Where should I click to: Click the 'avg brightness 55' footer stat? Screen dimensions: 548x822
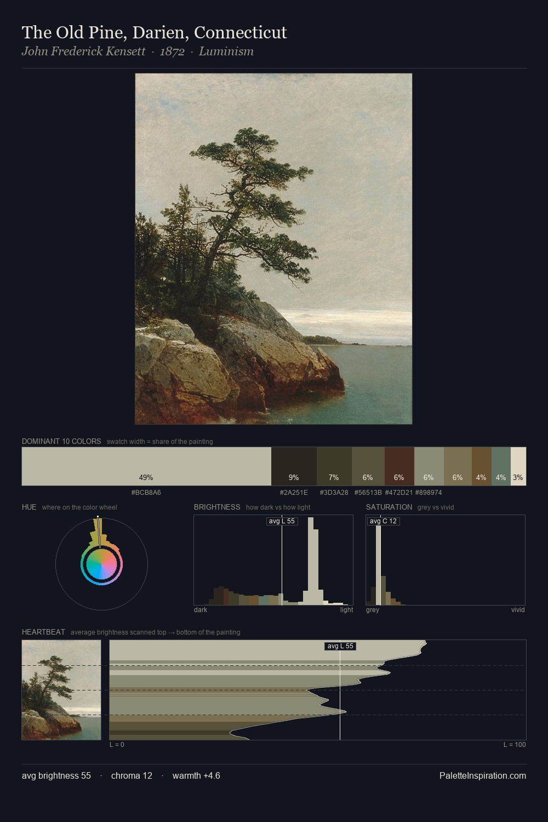point(56,775)
